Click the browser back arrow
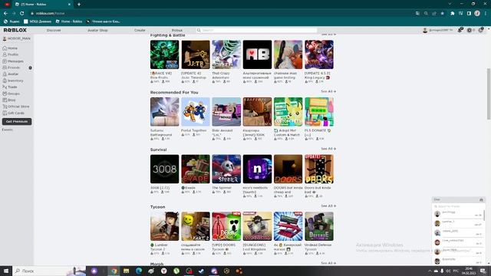This screenshot has height=276, width=491. (x=5, y=14)
